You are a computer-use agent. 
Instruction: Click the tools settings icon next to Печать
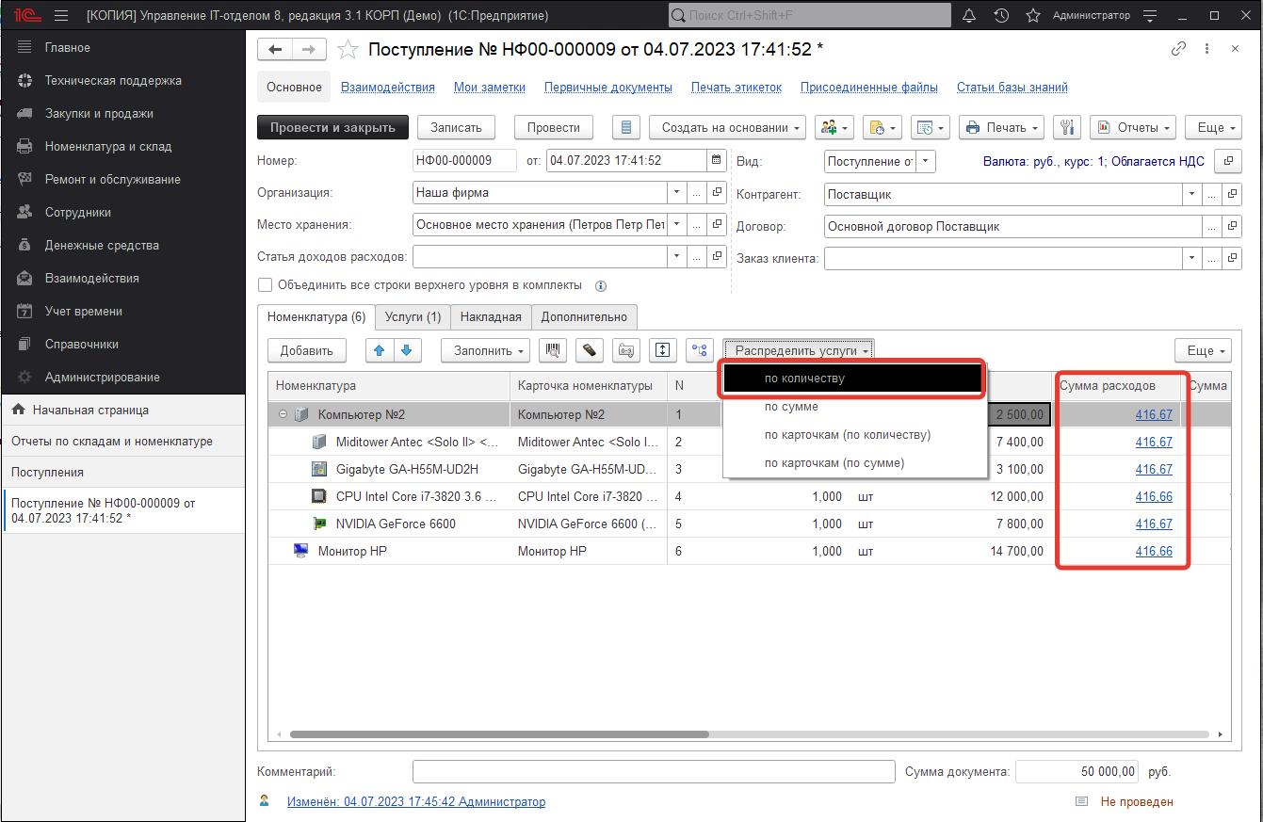(x=1067, y=127)
